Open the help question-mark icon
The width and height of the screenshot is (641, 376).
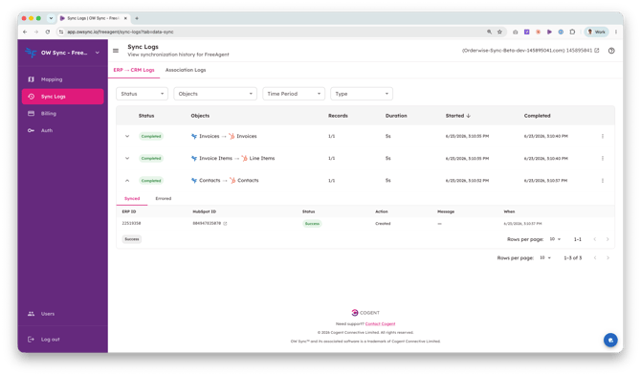(x=611, y=51)
